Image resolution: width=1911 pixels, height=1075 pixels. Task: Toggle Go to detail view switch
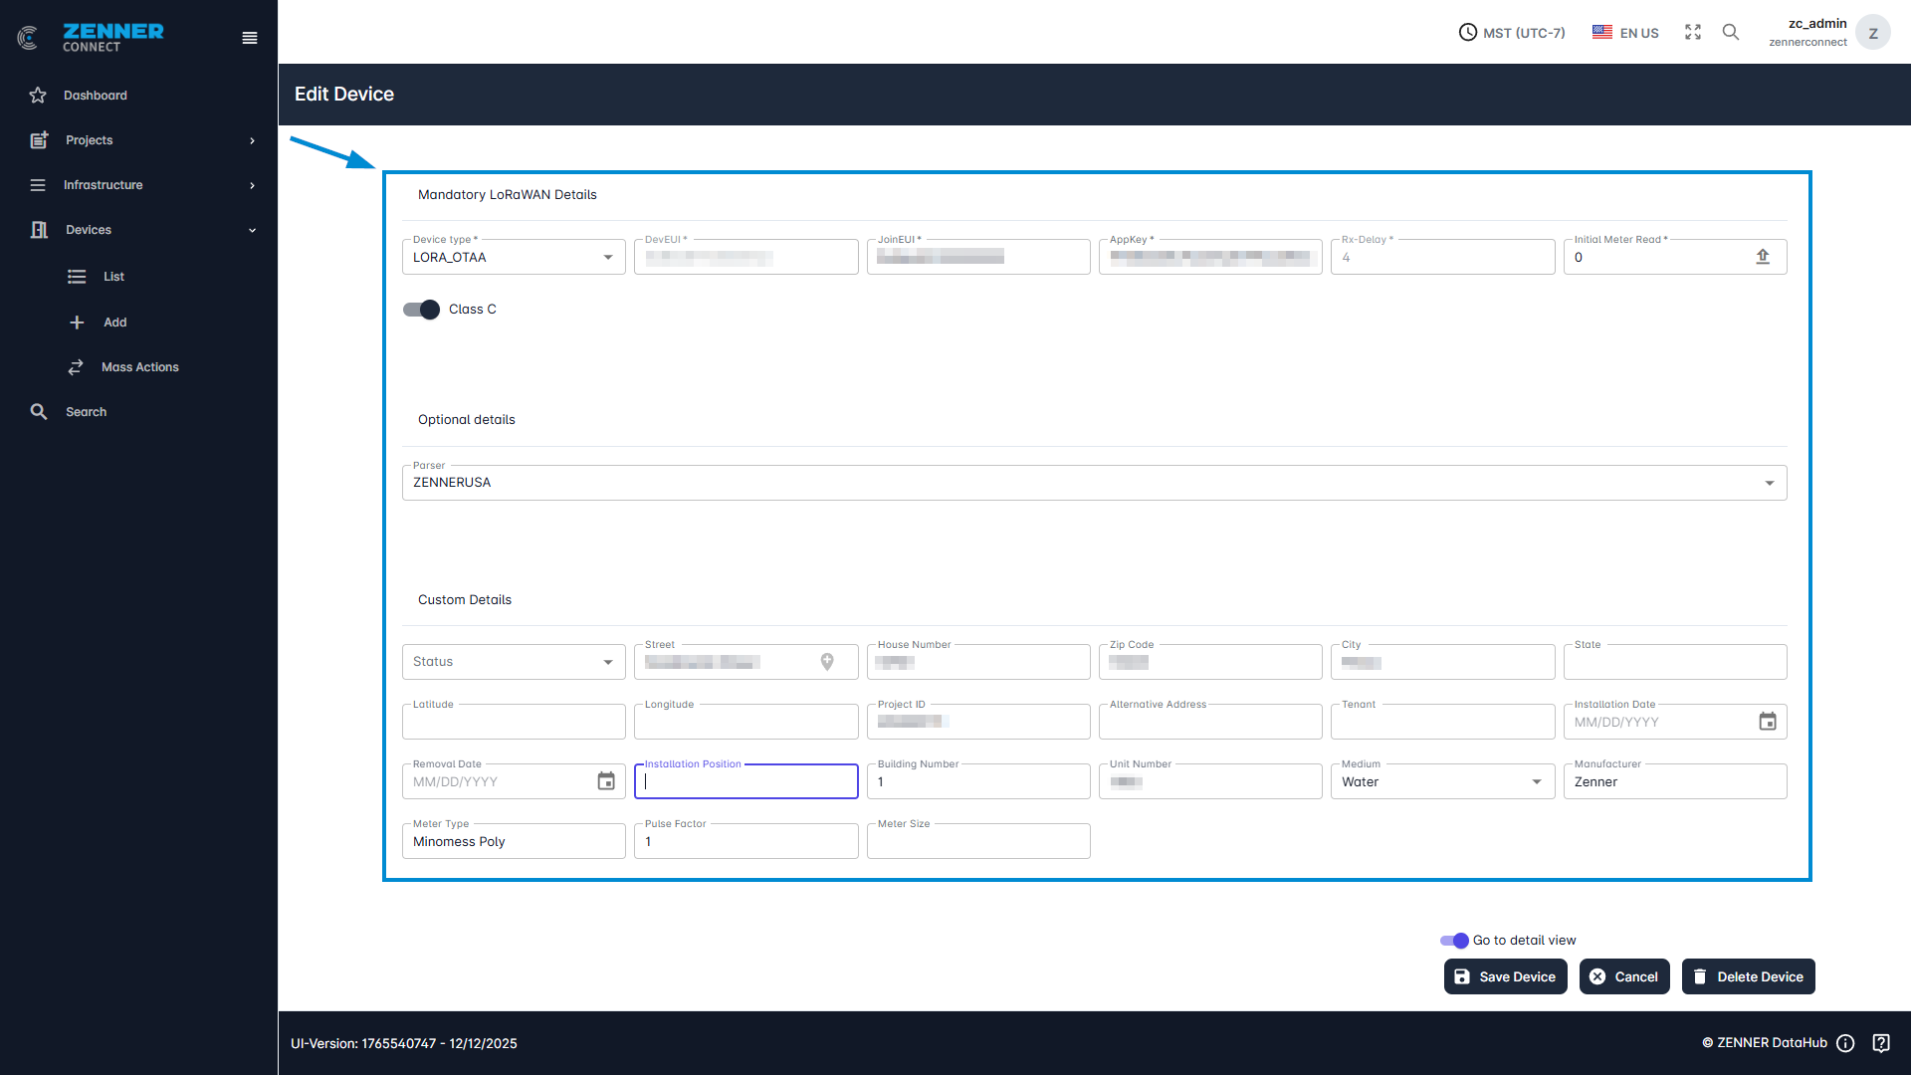(x=1454, y=941)
